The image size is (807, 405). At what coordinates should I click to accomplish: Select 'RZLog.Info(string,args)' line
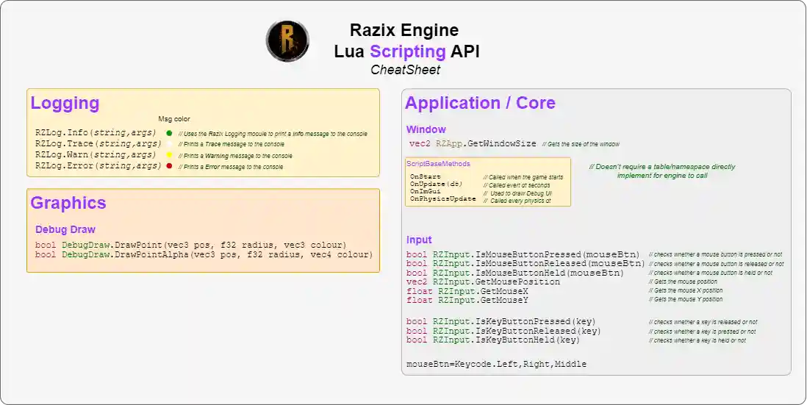click(x=96, y=133)
